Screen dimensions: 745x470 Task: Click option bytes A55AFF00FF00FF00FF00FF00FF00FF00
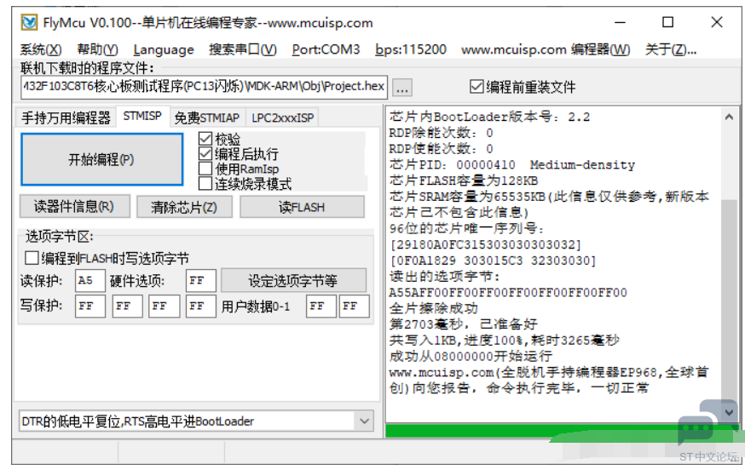tap(508, 292)
